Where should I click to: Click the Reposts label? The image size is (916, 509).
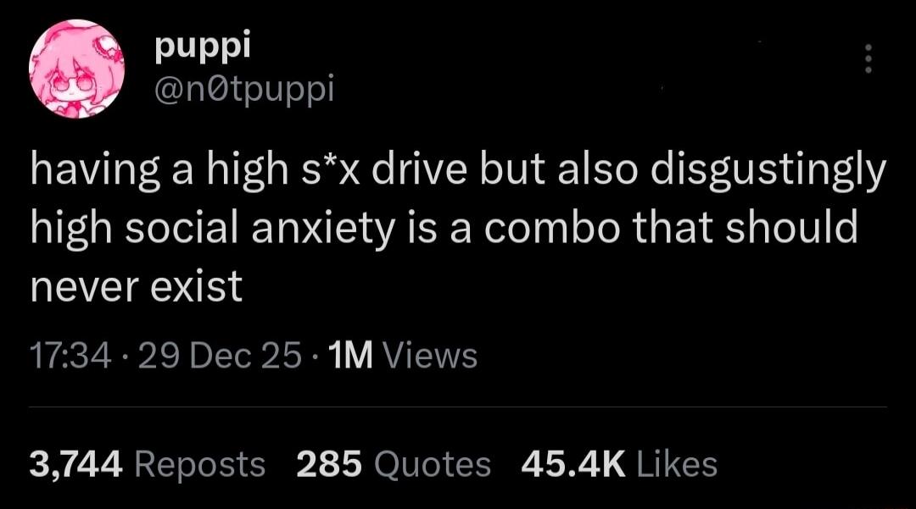pyautogui.click(x=203, y=464)
